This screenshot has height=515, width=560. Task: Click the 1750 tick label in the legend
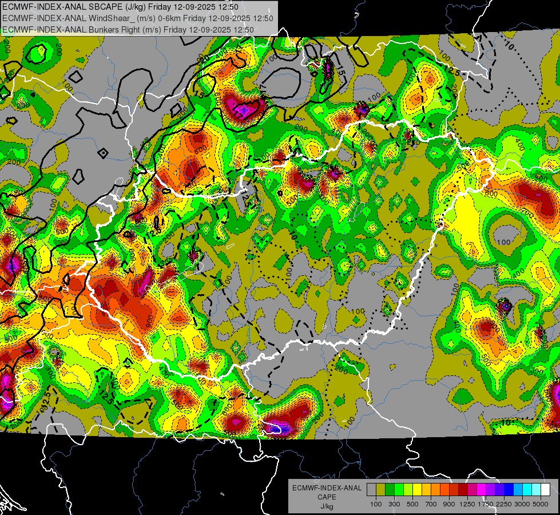[x=486, y=504]
